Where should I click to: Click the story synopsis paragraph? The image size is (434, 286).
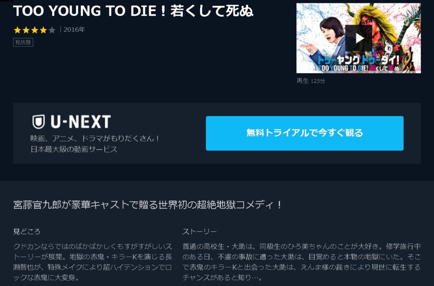[x=301, y=262]
